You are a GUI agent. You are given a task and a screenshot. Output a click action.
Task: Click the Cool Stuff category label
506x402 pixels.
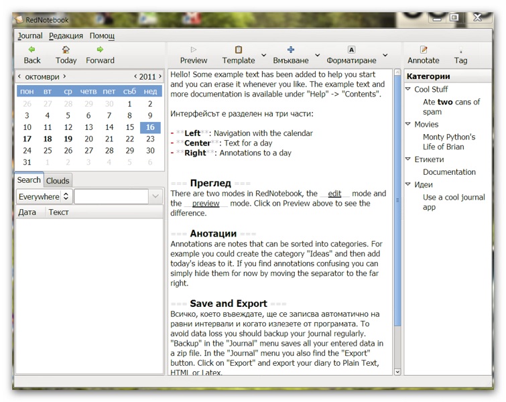(x=431, y=89)
